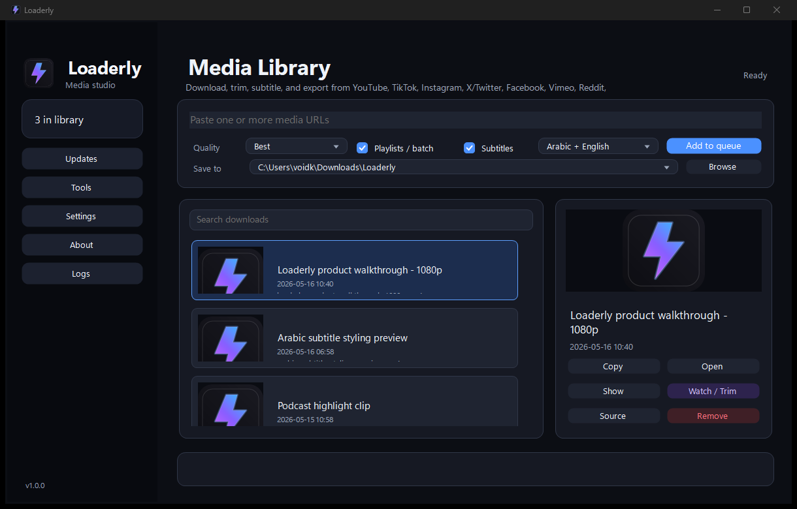Select 'Podcast highlight clip' list title
The image size is (797, 509).
tap(324, 405)
